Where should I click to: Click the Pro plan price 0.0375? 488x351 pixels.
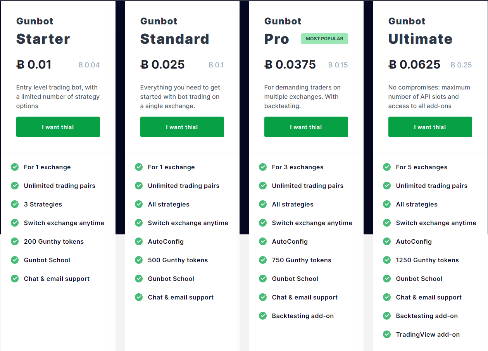(x=290, y=65)
